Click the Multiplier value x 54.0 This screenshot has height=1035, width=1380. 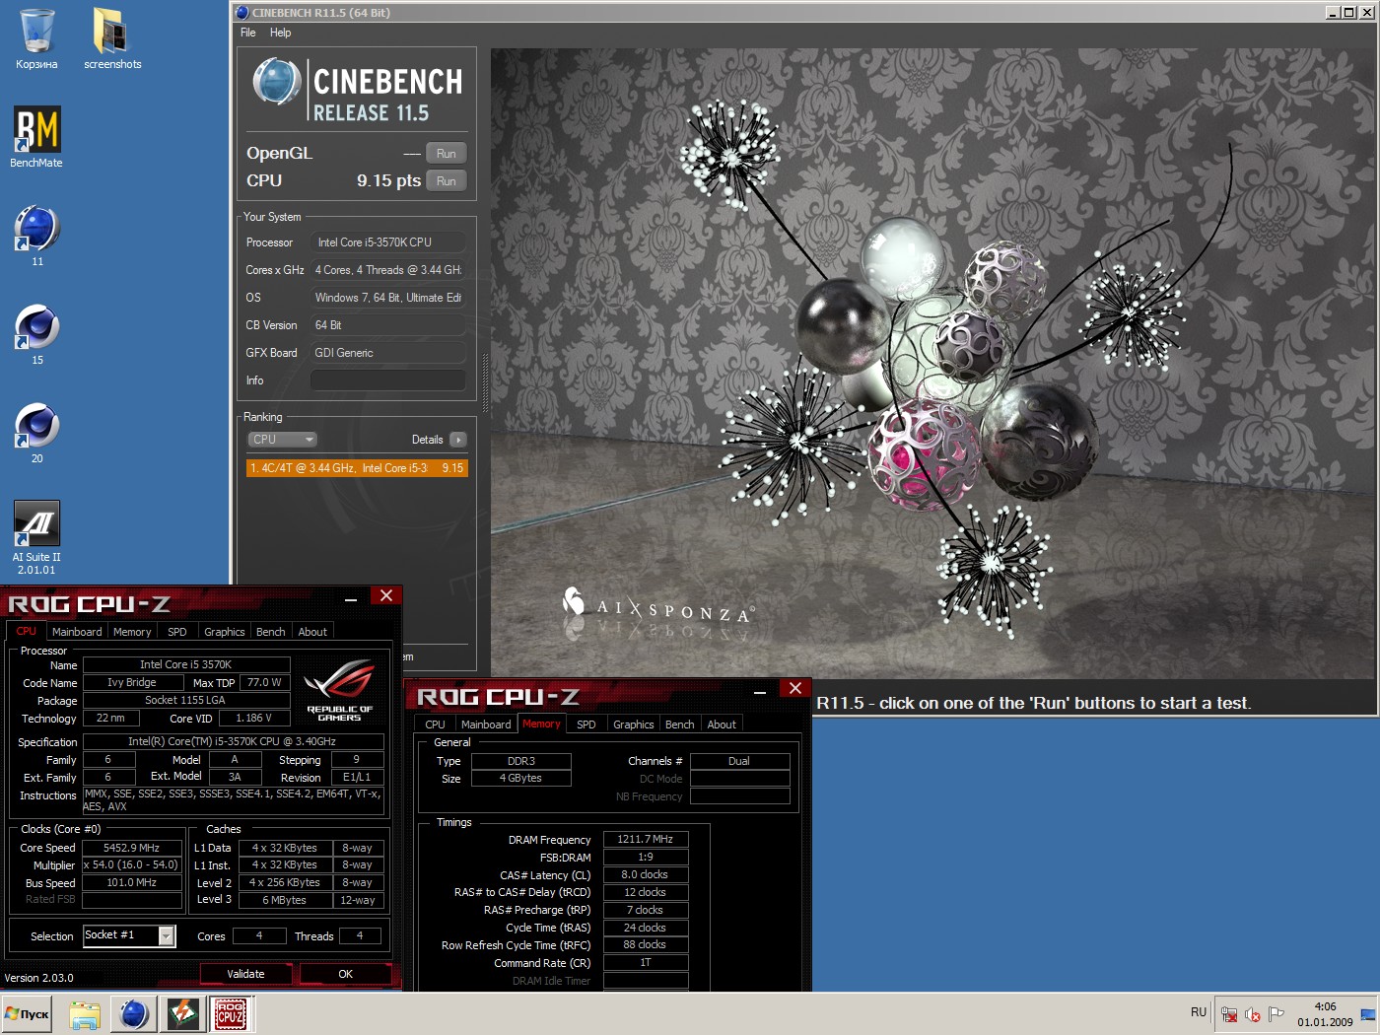[132, 865]
